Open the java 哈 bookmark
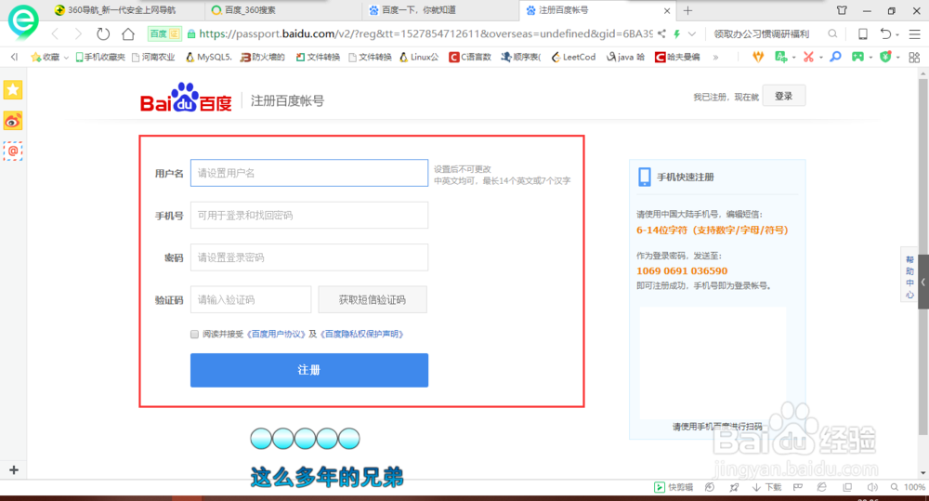 click(625, 57)
